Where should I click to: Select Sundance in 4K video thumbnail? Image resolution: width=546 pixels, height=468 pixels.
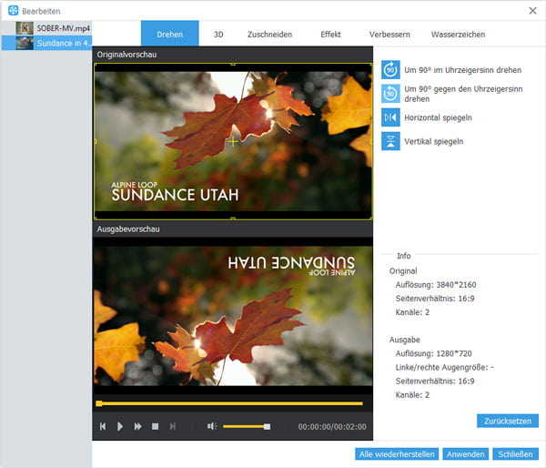25,43
